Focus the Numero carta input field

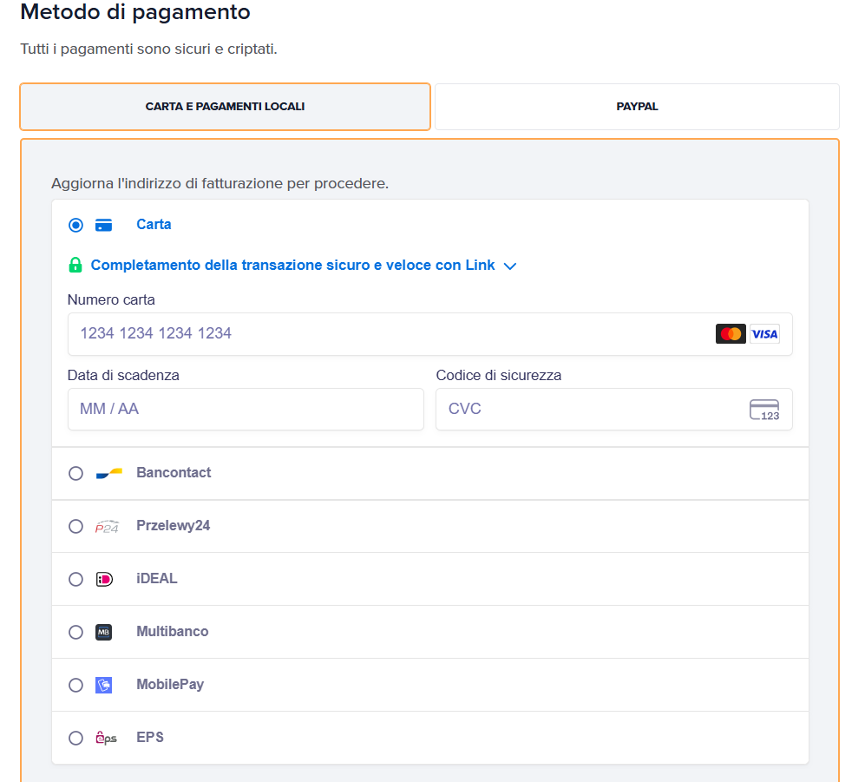click(430, 334)
